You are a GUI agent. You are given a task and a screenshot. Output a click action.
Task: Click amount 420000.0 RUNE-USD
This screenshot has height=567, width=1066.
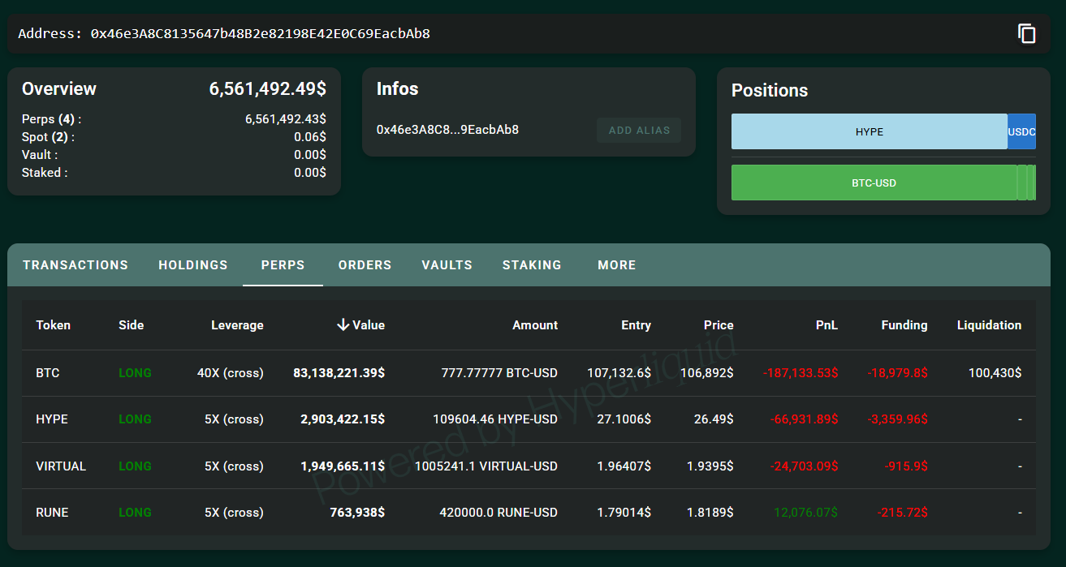(498, 513)
